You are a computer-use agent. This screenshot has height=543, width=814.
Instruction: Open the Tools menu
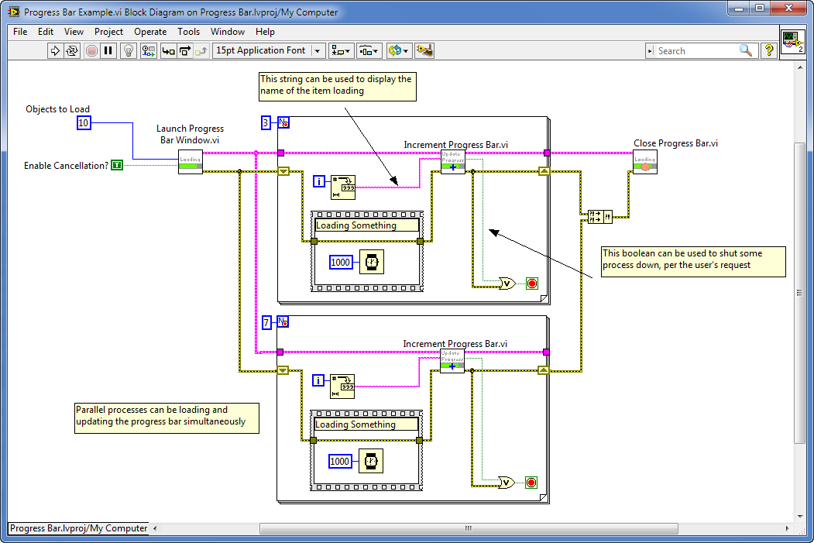(188, 32)
